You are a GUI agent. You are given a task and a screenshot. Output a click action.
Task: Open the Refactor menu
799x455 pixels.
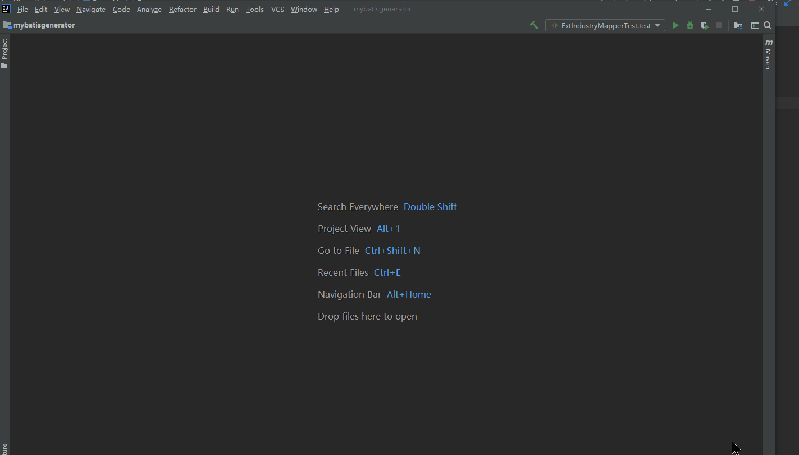coord(182,9)
